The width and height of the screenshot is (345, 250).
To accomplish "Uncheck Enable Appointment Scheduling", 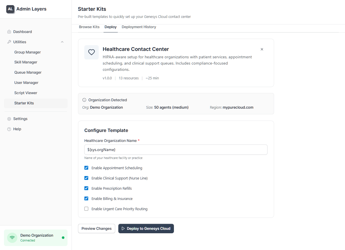I will [x=86, y=168].
